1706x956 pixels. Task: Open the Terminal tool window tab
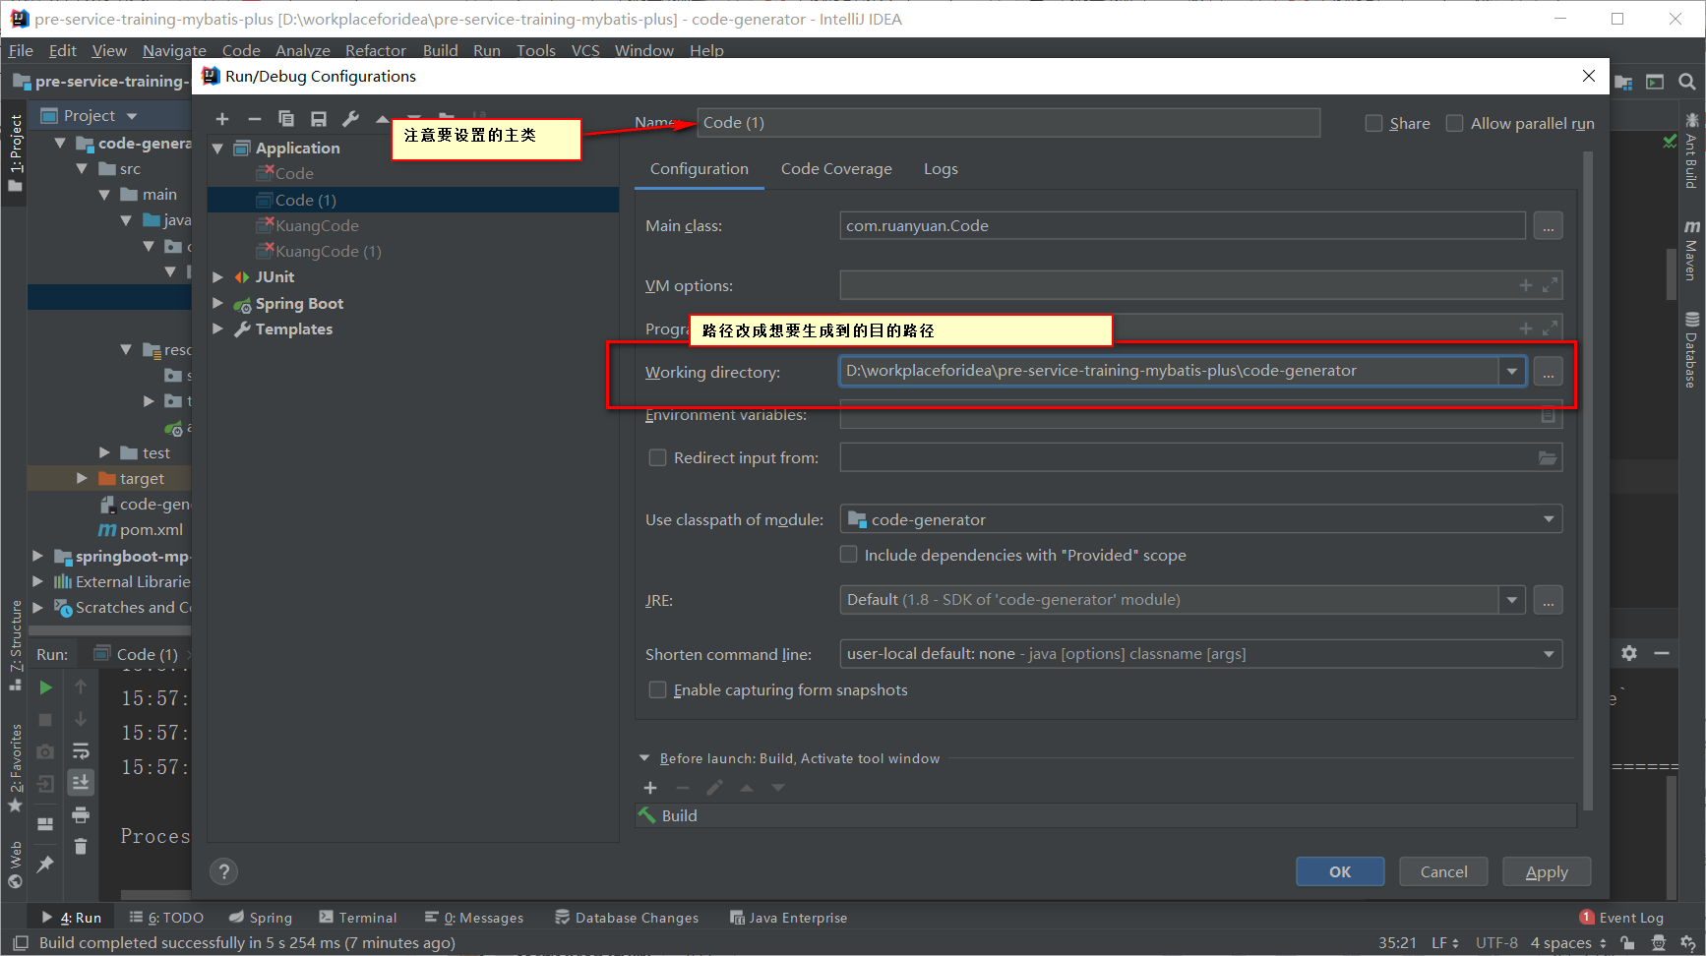[x=358, y=917]
